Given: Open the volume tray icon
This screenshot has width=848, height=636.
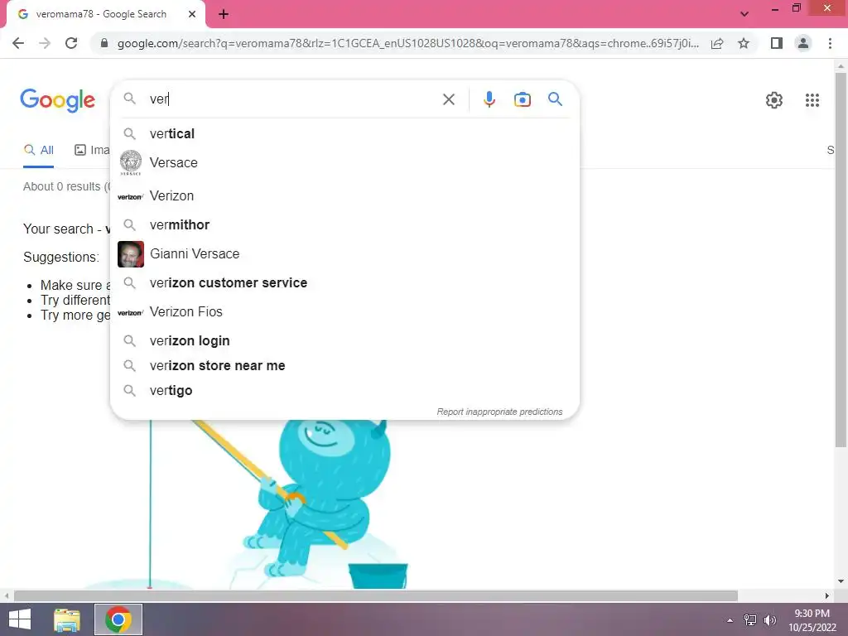Looking at the screenshot, I should (x=770, y=620).
